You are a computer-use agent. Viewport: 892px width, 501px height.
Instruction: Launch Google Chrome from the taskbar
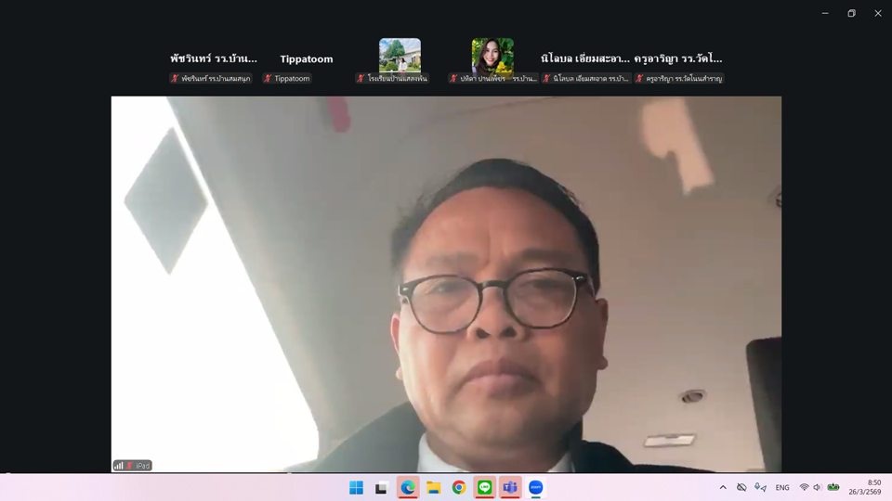(x=459, y=487)
